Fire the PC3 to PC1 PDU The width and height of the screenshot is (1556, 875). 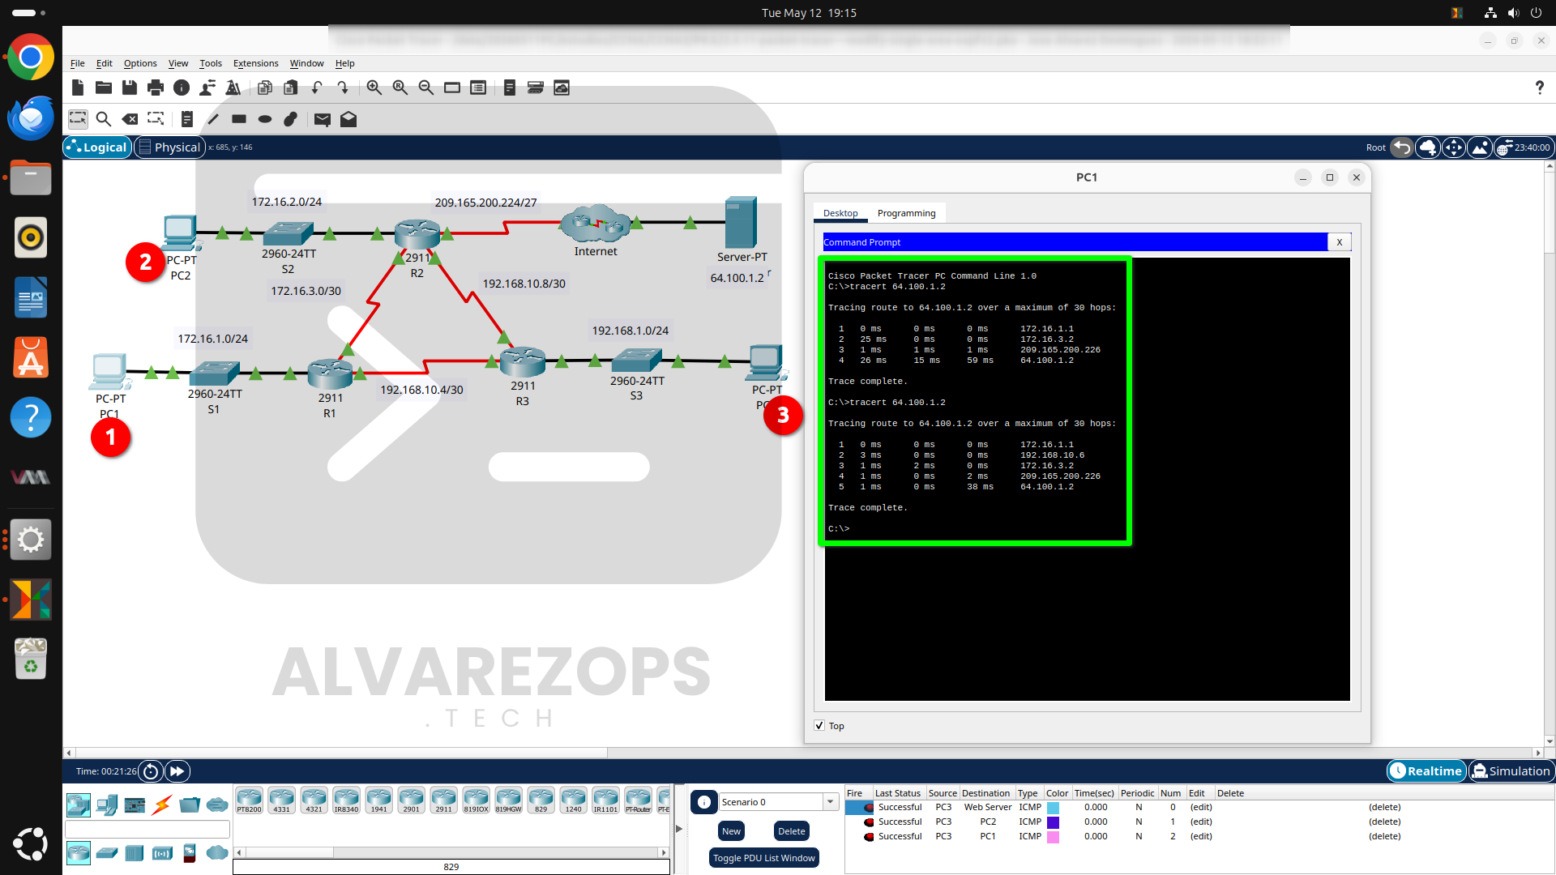869,837
